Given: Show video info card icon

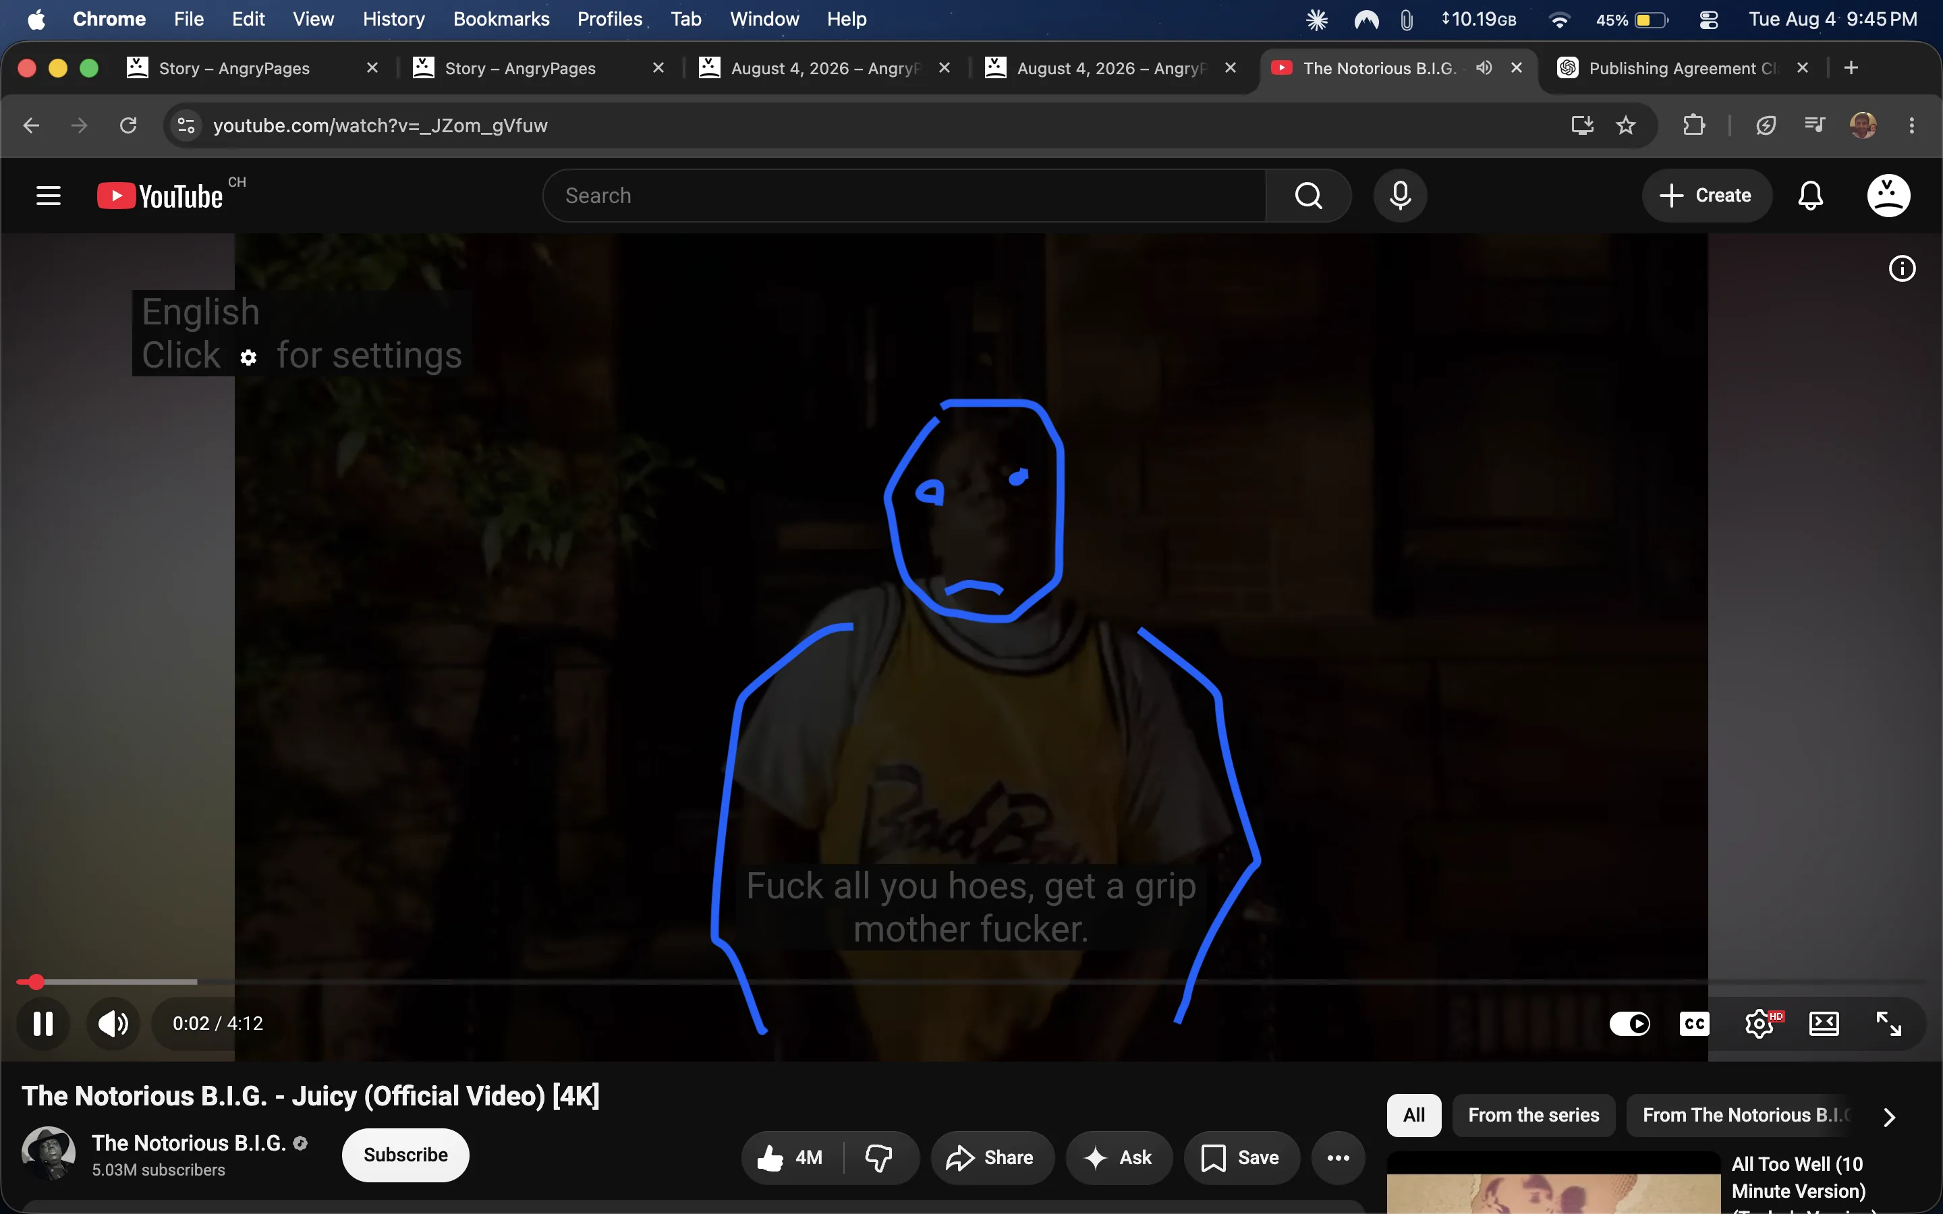Looking at the screenshot, I should coord(1901,268).
